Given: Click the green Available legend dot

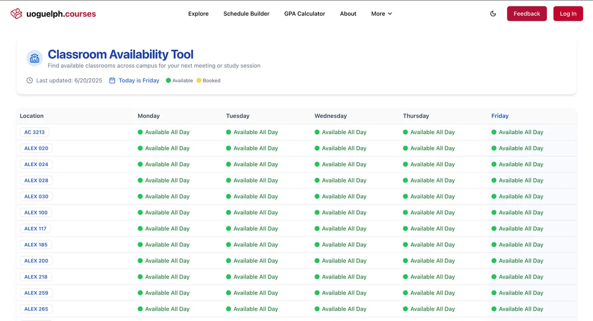Looking at the screenshot, I should coord(169,80).
